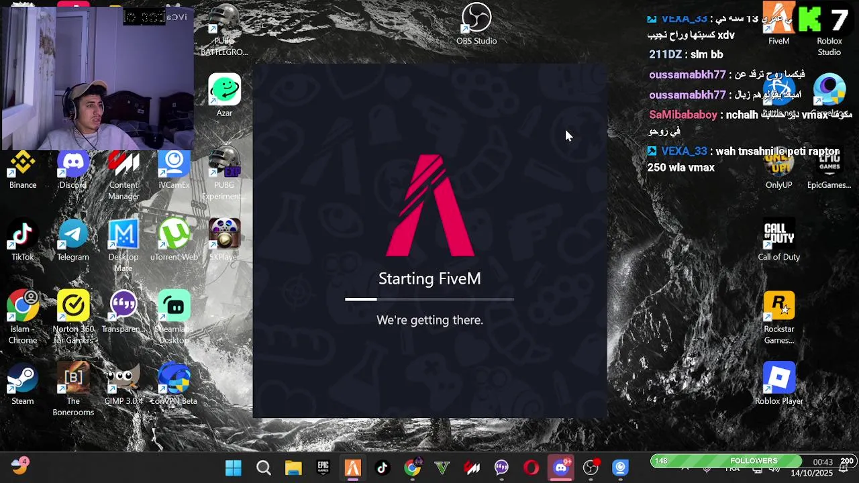Open Content Manager from the taskbar
Screen dimensions: 859x483
[x=472, y=468]
